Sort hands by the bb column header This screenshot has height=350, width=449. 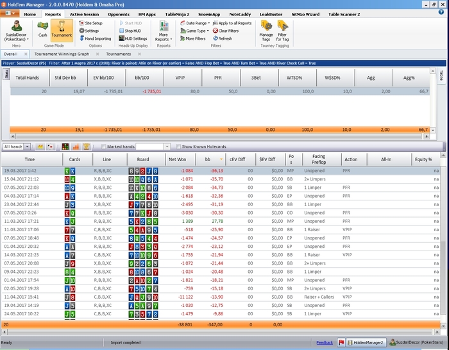[x=210, y=159]
